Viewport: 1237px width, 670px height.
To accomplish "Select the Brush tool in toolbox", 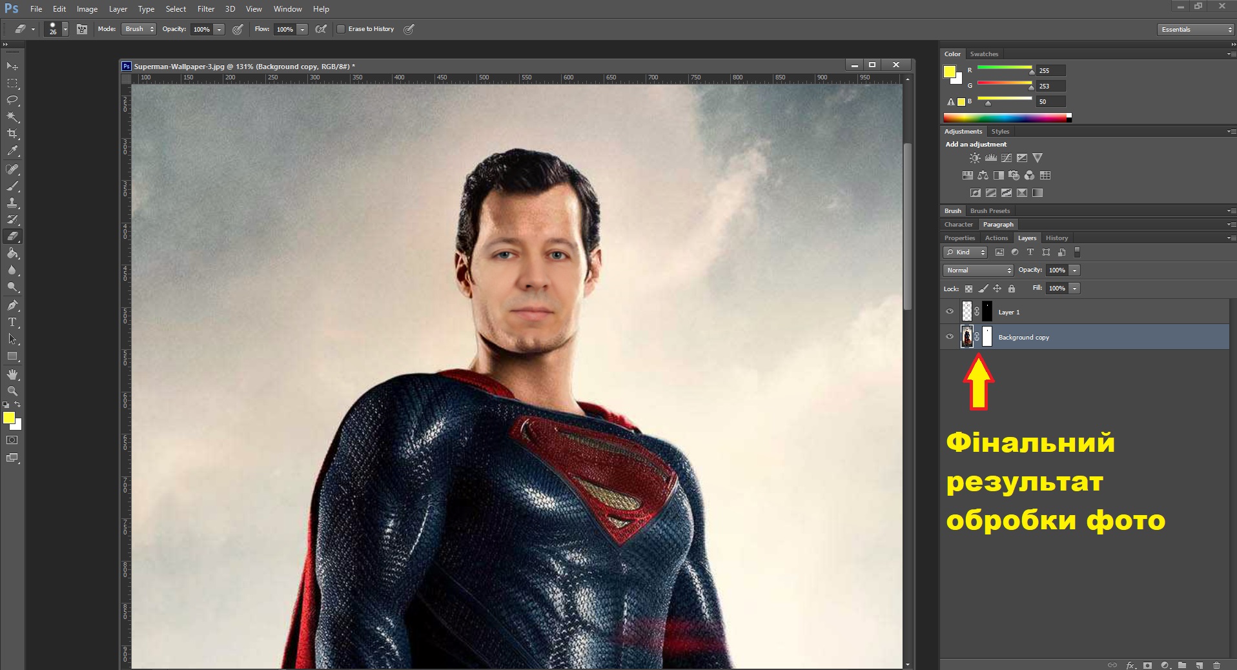I will tap(12, 186).
